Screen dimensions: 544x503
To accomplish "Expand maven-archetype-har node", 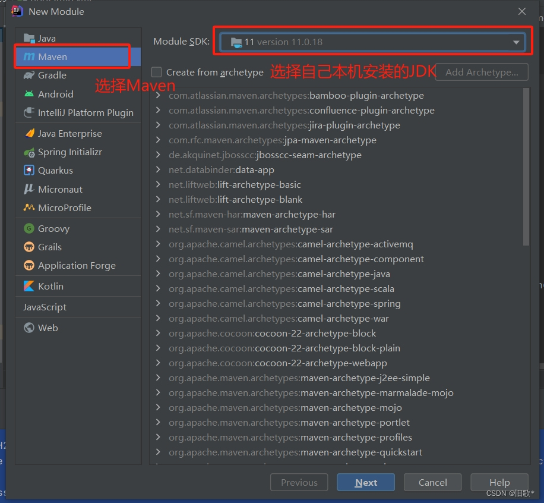I will 158,214.
